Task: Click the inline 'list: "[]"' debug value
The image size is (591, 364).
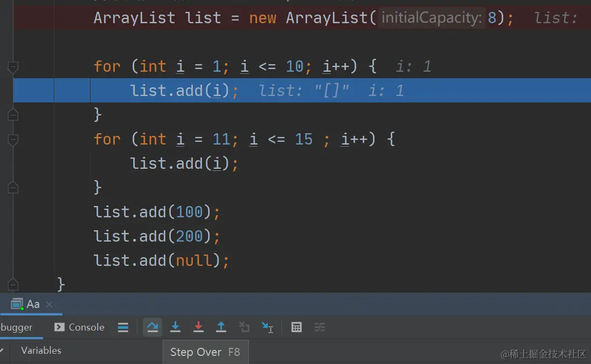Action: [304, 91]
